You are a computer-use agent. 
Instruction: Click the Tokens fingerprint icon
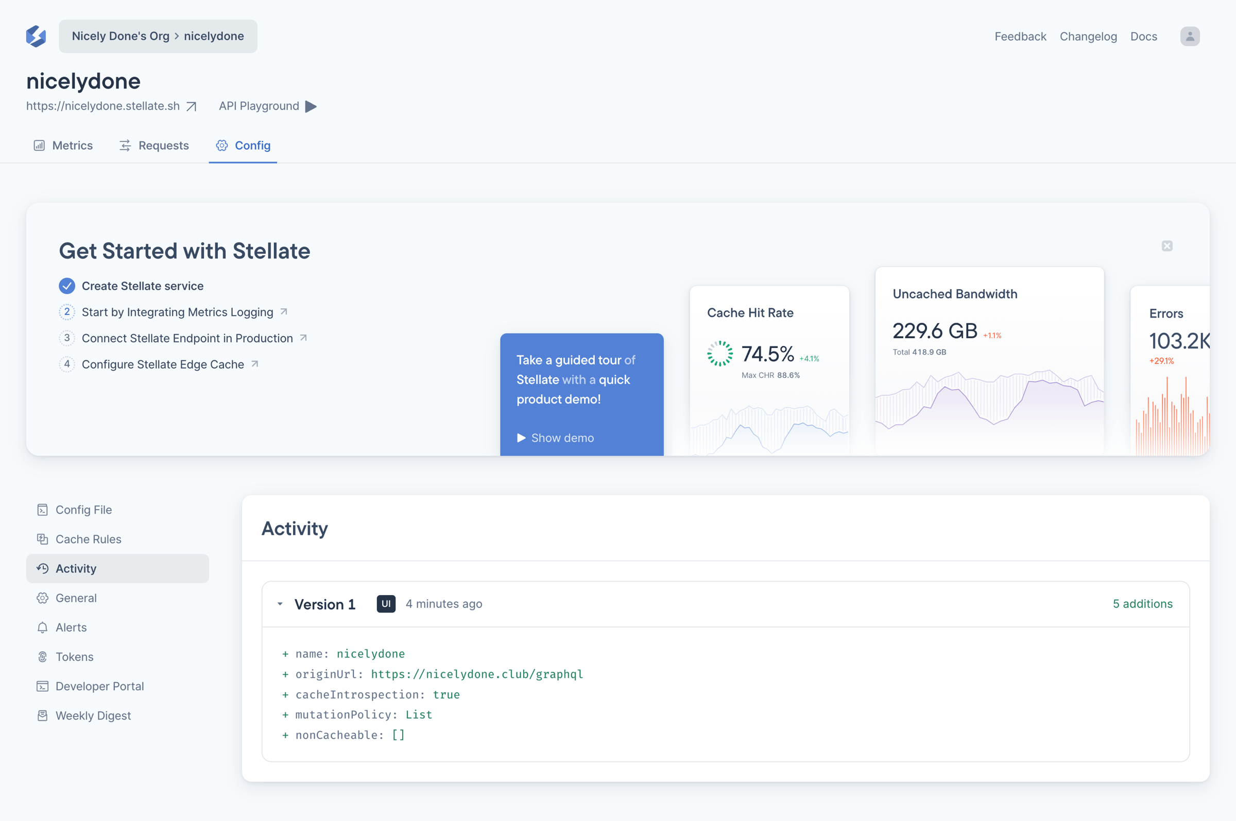(42, 657)
